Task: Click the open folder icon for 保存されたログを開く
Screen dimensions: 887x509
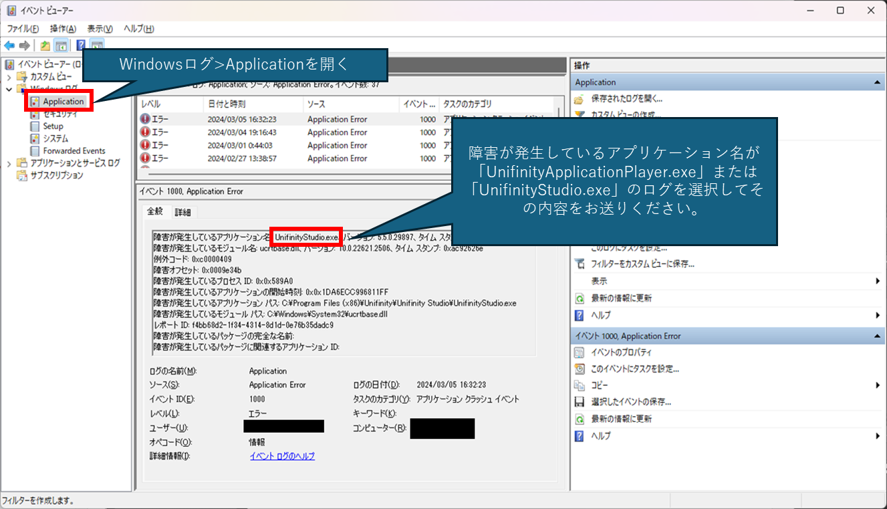Action: coord(580,99)
